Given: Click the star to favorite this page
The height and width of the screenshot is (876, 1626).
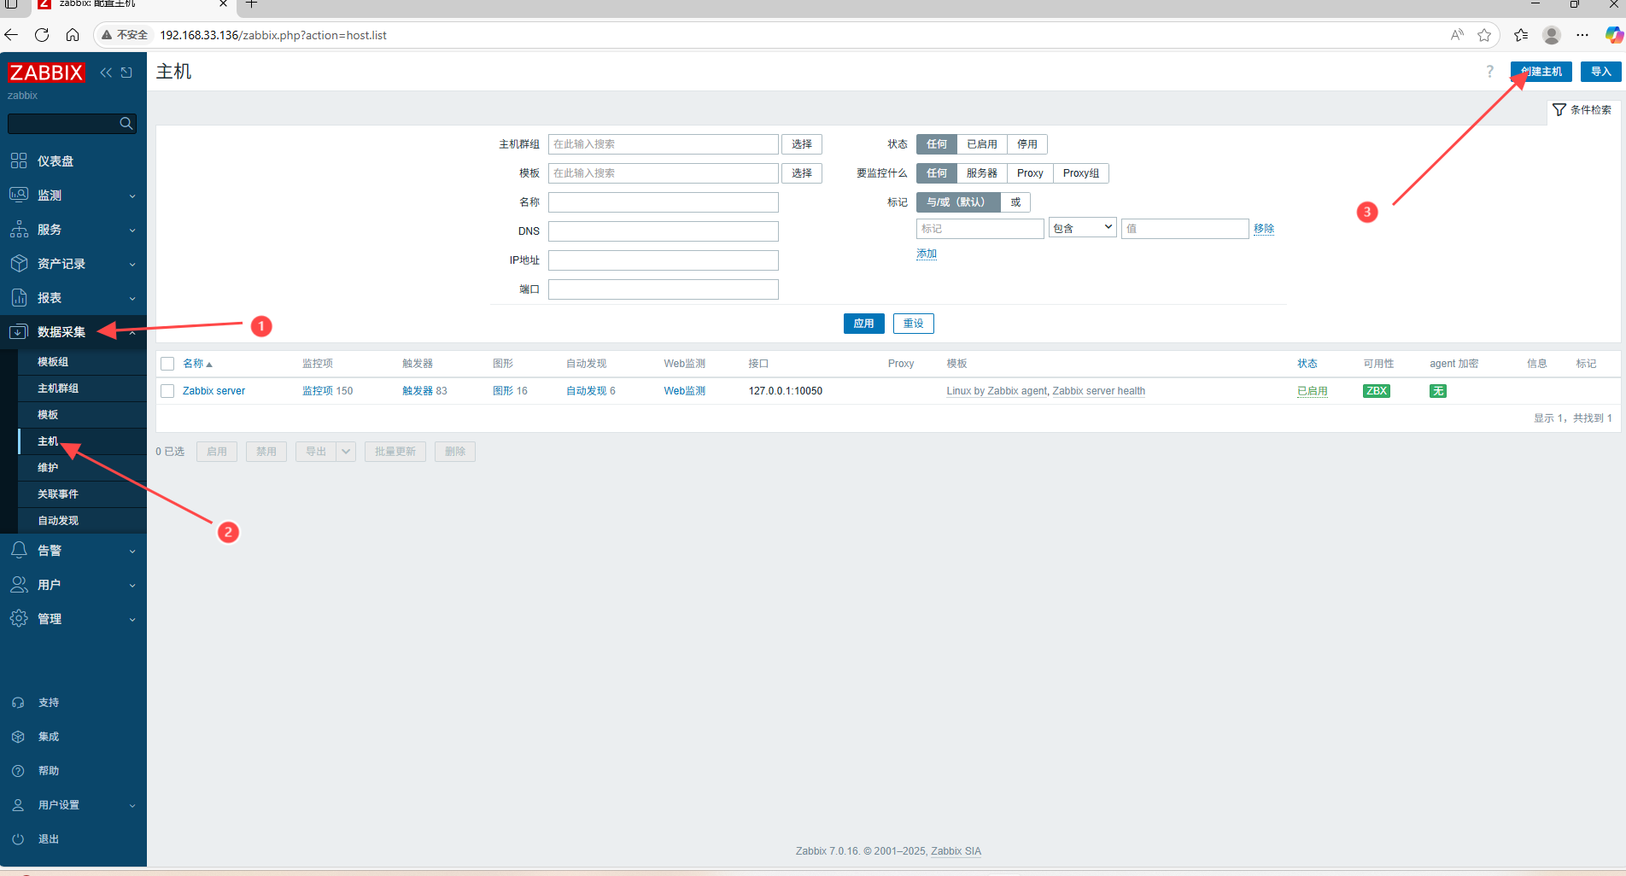Looking at the screenshot, I should tap(1484, 35).
